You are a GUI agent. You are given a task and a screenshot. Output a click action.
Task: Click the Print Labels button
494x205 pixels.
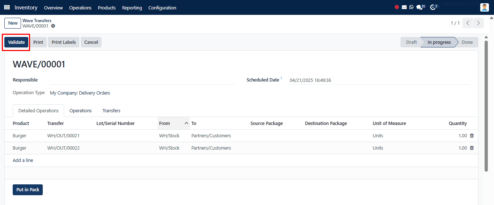tap(64, 42)
